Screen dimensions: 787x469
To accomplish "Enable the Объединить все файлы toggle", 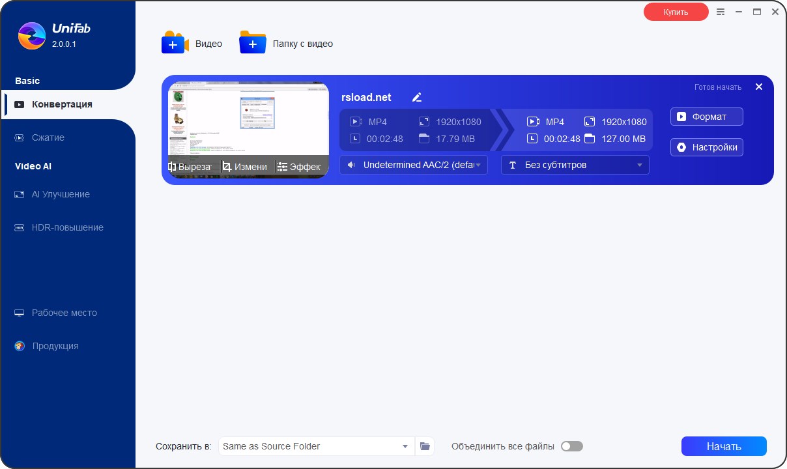I will (x=571, y=446).
